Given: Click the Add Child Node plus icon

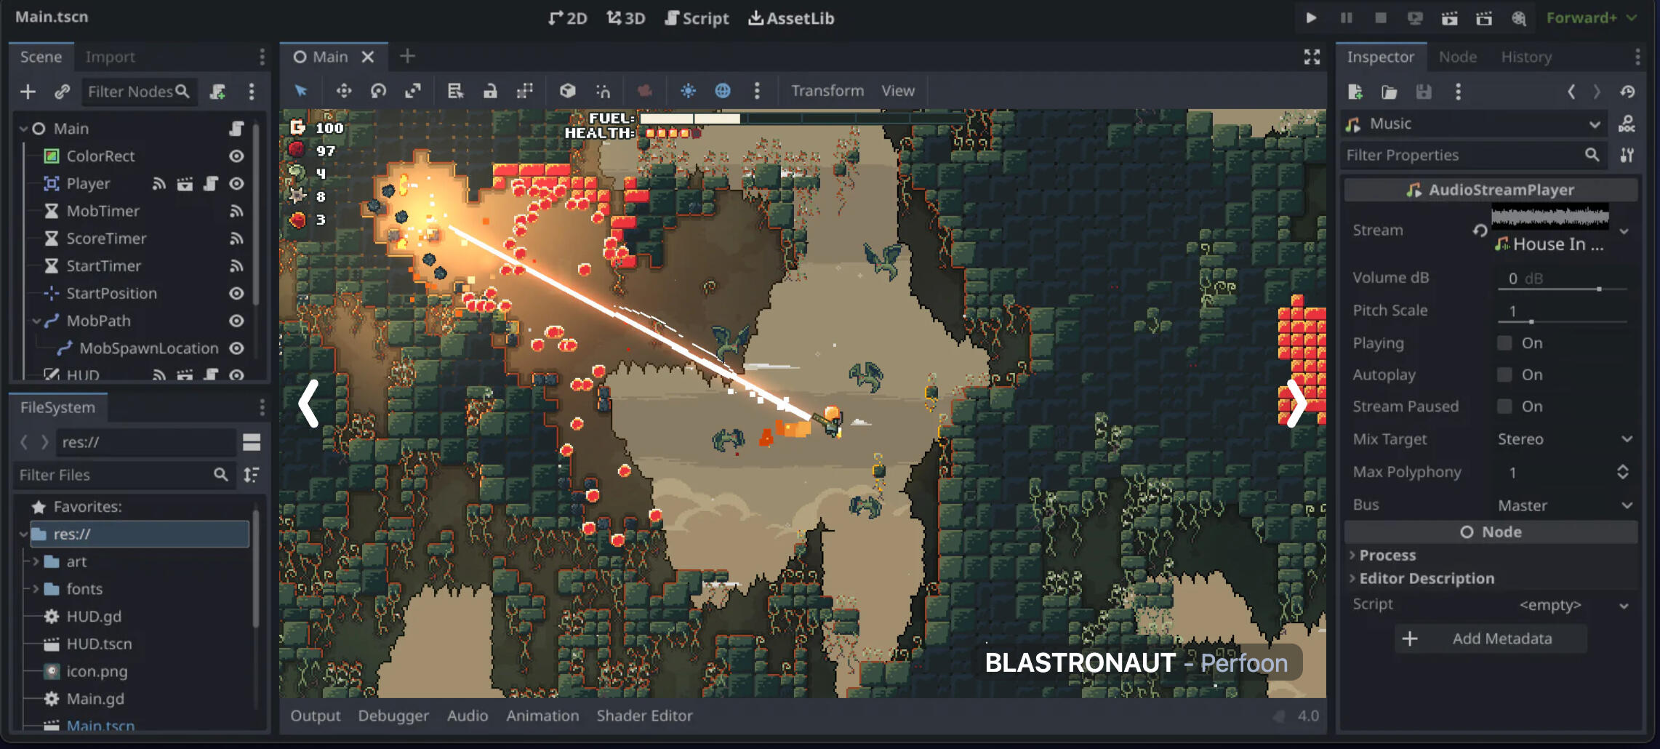Looking at the screenshot, I should point(28,92).
